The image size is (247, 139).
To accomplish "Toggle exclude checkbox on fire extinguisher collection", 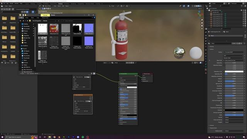I will tap(241, 10).
